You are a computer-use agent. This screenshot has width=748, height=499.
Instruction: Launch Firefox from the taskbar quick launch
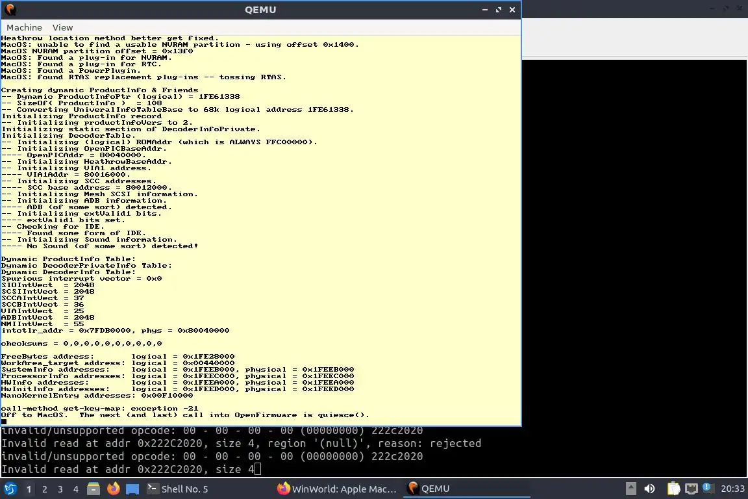113,489
